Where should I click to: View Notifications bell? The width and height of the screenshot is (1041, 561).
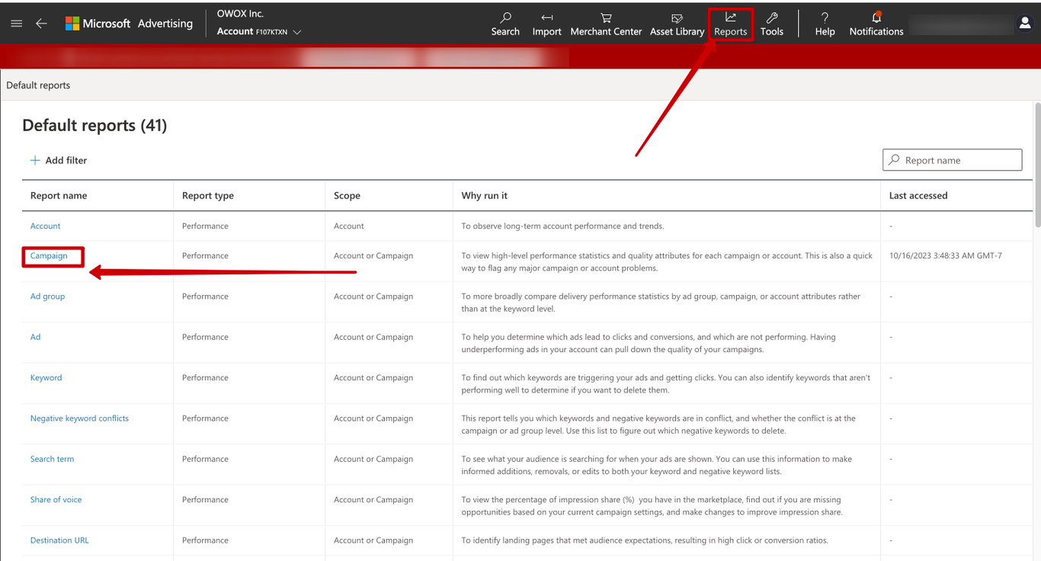tap(876, 24)
